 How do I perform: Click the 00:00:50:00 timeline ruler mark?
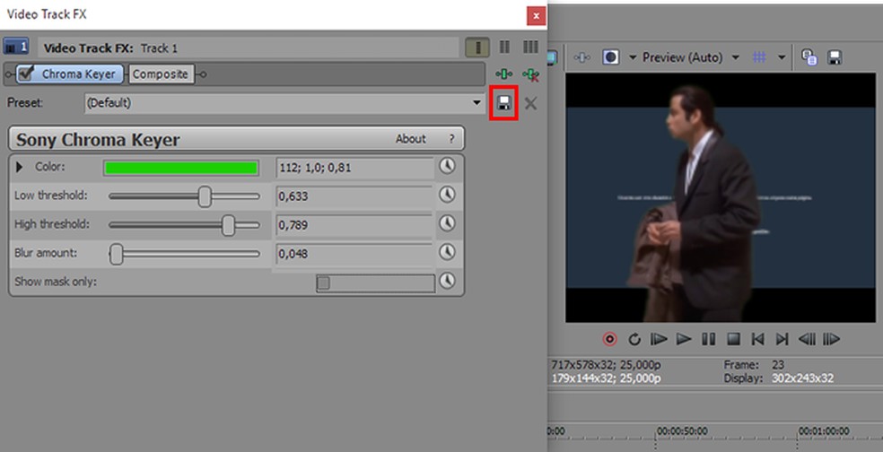coord(683,431)
